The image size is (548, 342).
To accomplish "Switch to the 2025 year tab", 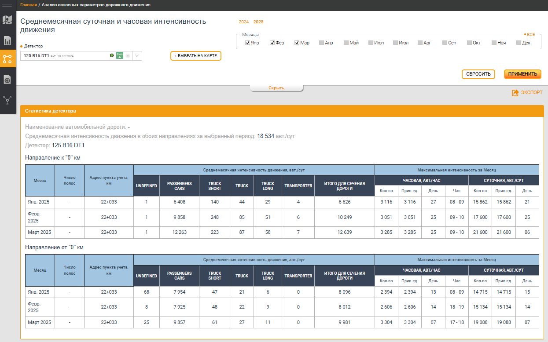I will coord(258,22).
